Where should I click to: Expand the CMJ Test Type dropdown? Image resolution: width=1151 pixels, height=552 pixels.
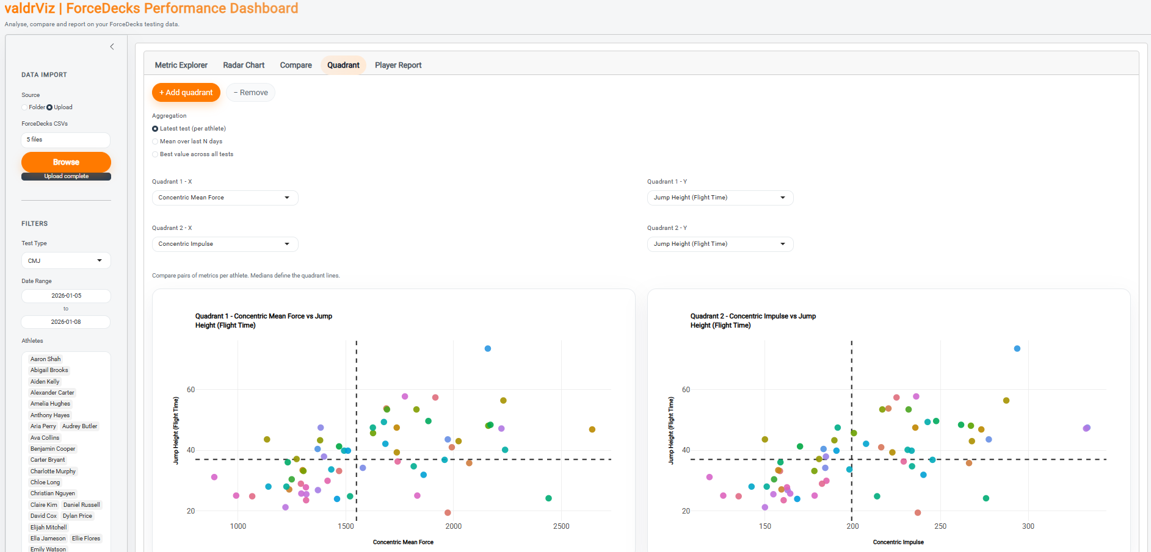click(66, 260)
